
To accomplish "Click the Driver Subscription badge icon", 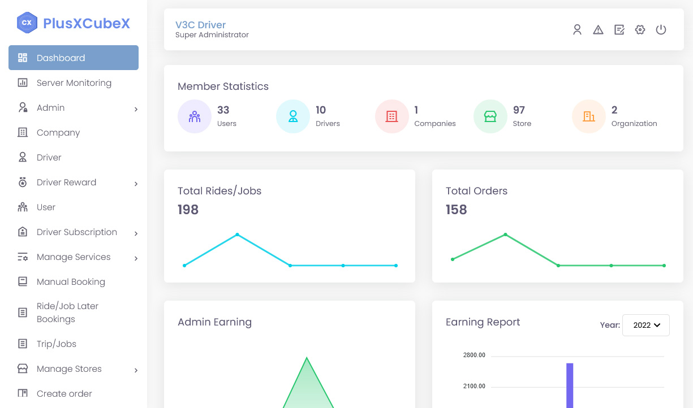I will [23, 232].
